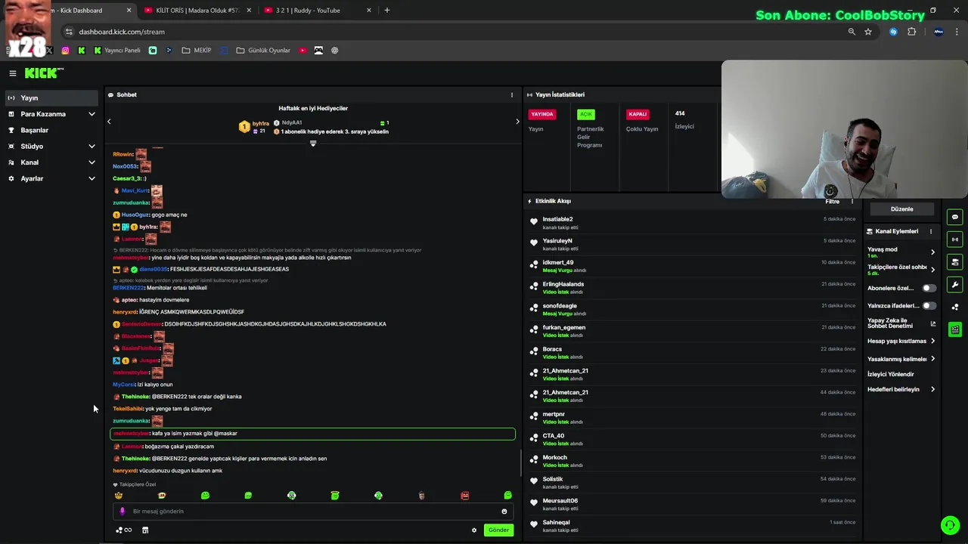Select the three-dots cluster icon in right rail
This screenshot has width=968, height=544.
(955, 307)
